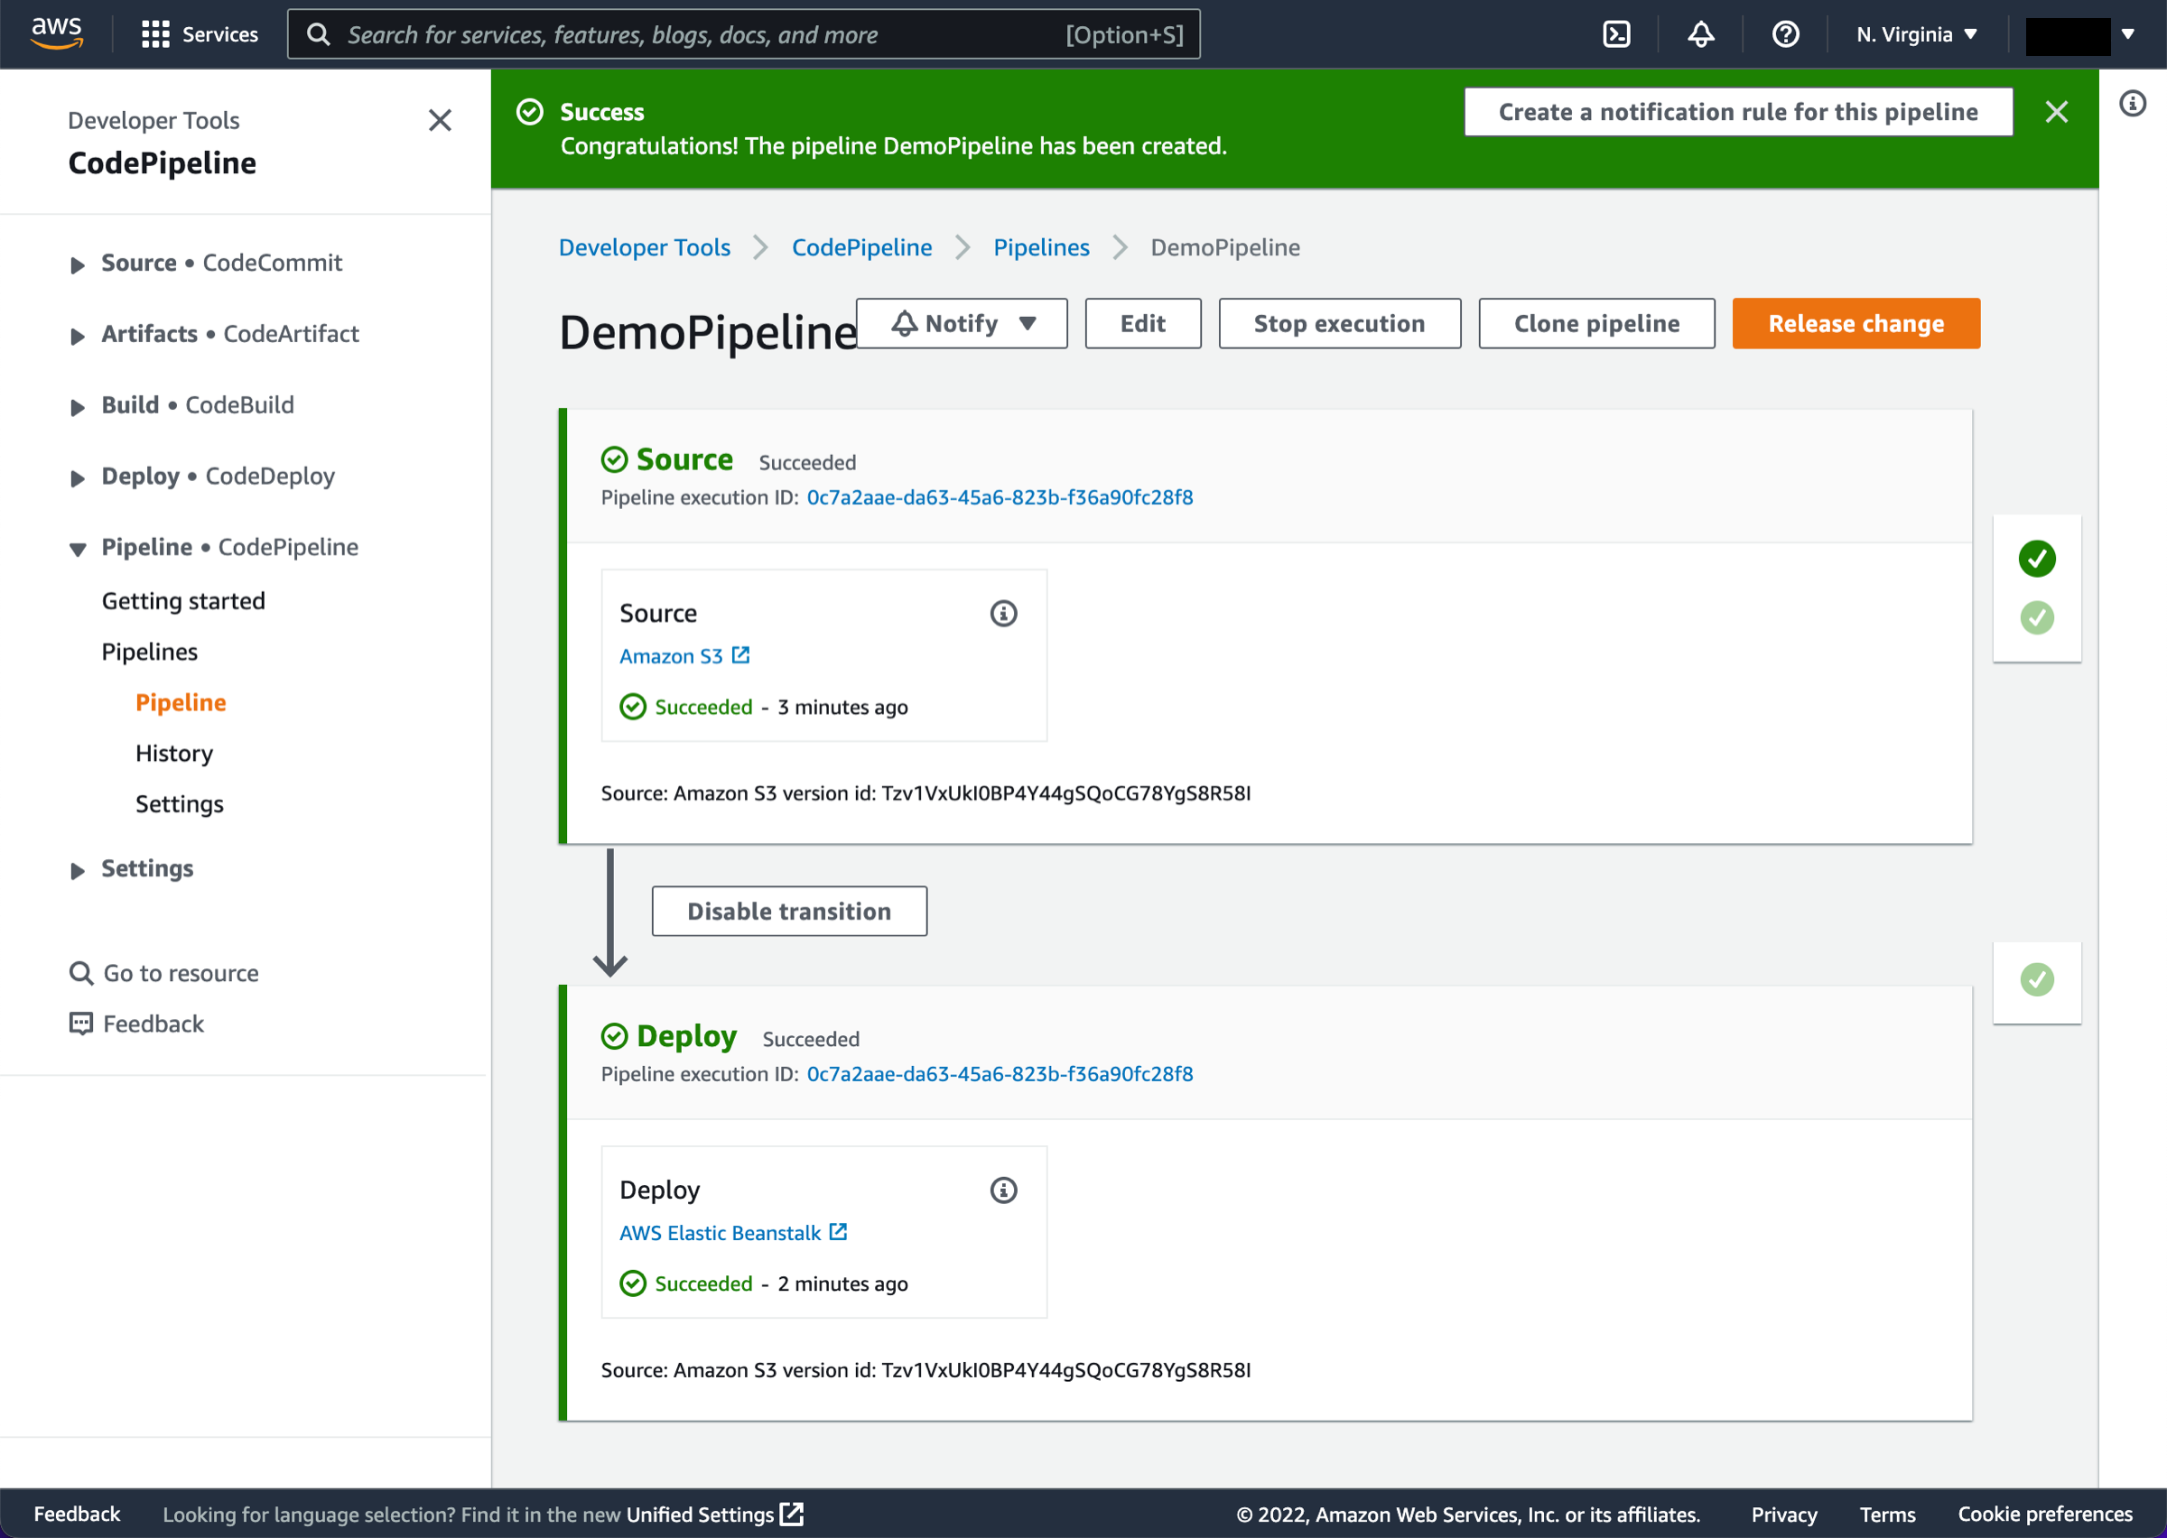This screenshot has width=2167, height=1538.
Task: Collapse Pipeline • CodePipeline section
Action: pos(78,550)
